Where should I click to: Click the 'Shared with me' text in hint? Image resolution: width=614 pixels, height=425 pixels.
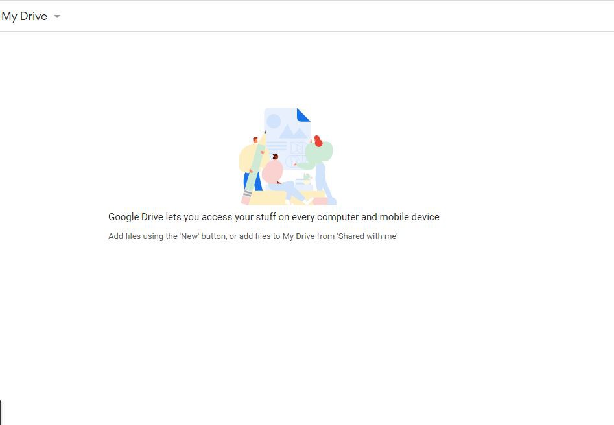367,236
